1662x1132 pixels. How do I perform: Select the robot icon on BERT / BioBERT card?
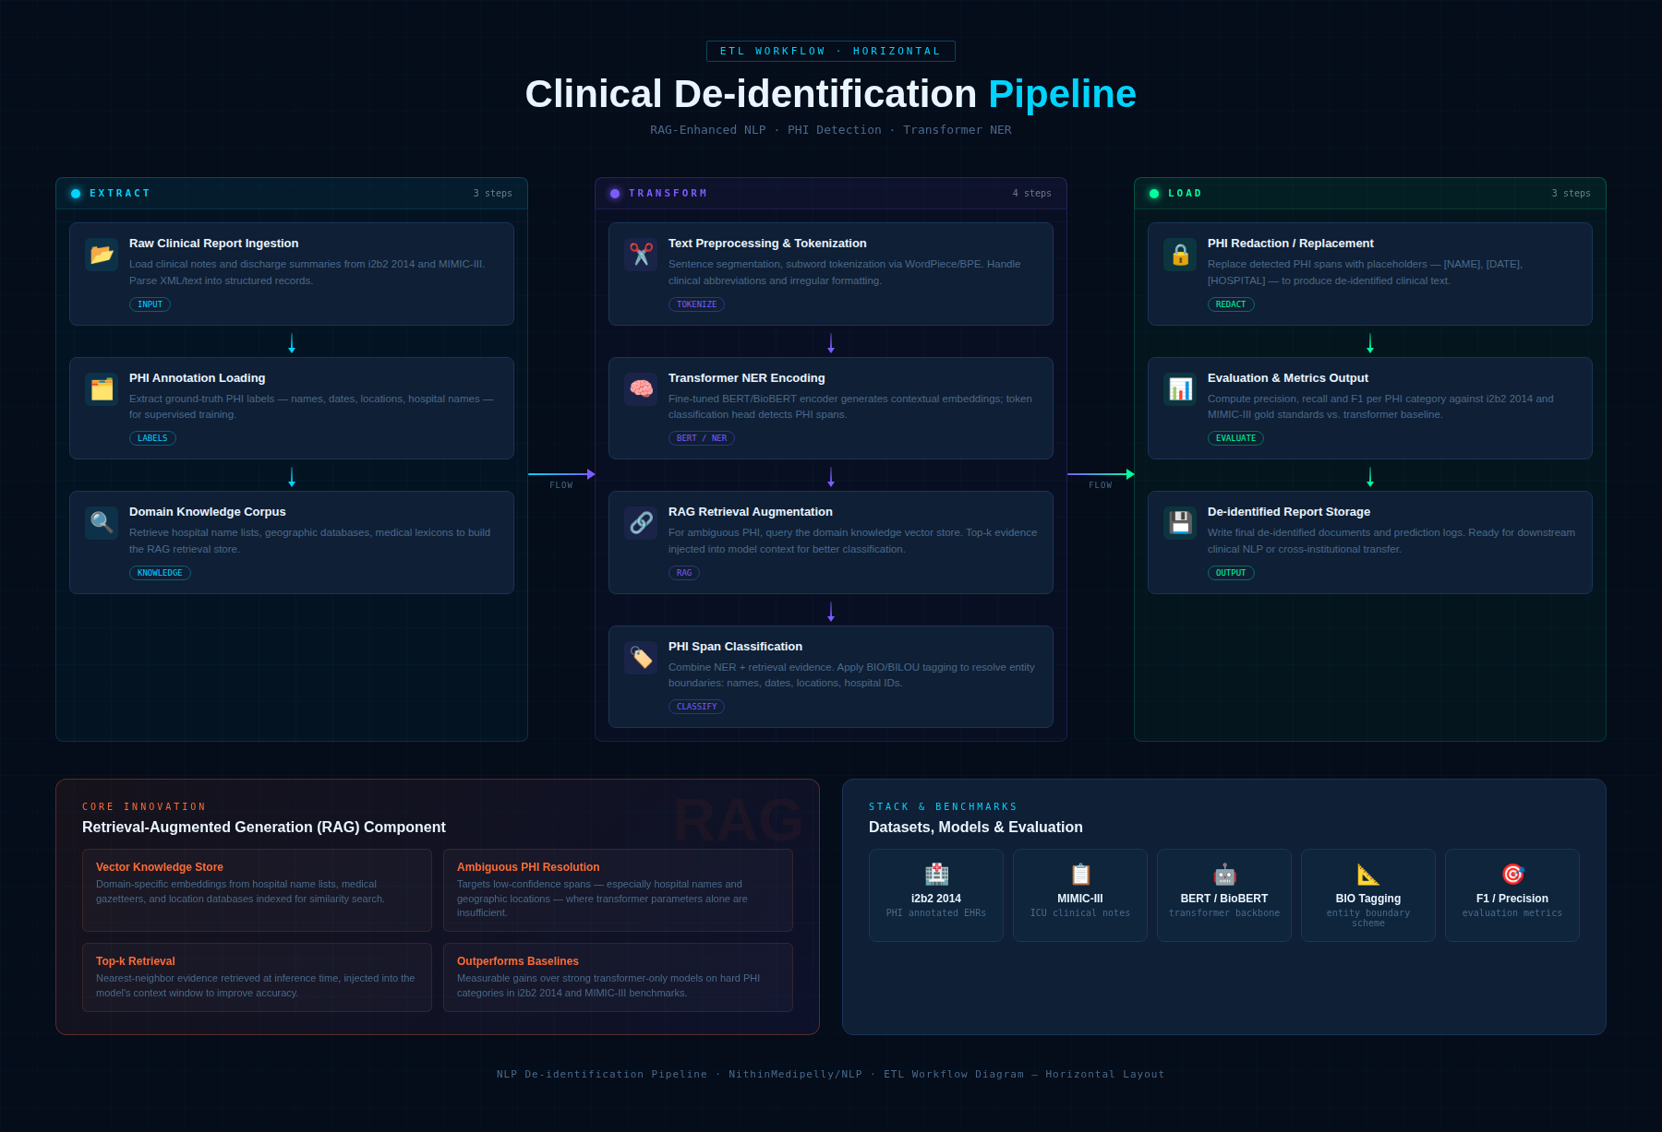click(x=1223, y=874)
